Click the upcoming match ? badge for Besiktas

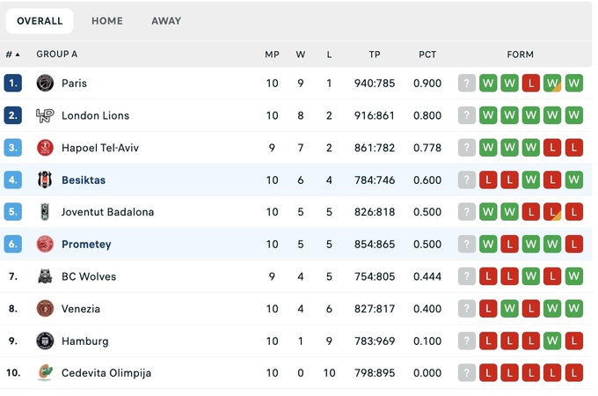[x=467, y=180]
